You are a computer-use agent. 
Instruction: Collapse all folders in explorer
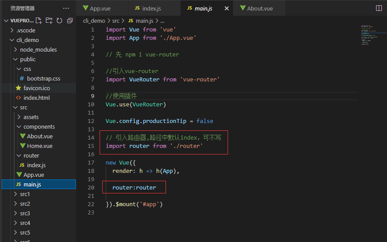coord(70,21)
